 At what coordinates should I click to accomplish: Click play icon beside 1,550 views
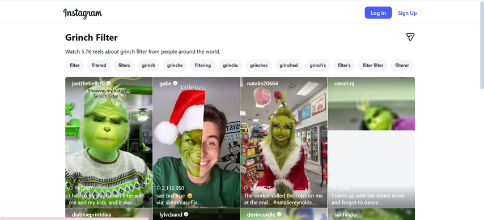tap(334, 188)
